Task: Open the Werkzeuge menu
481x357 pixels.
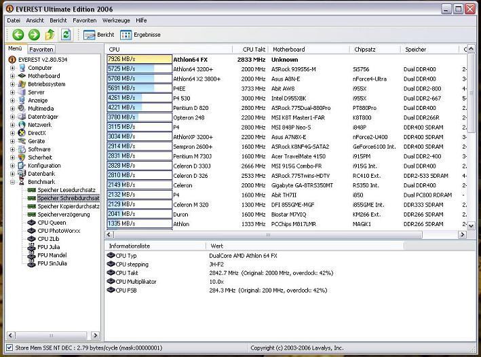Action: (116, 20)
